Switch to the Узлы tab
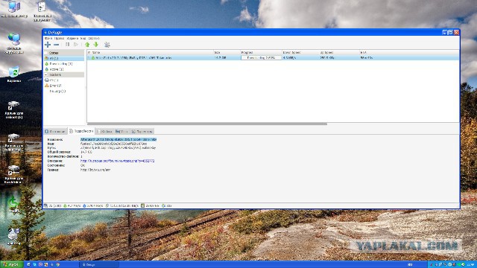The image size is (477, 268). [121, 131]
